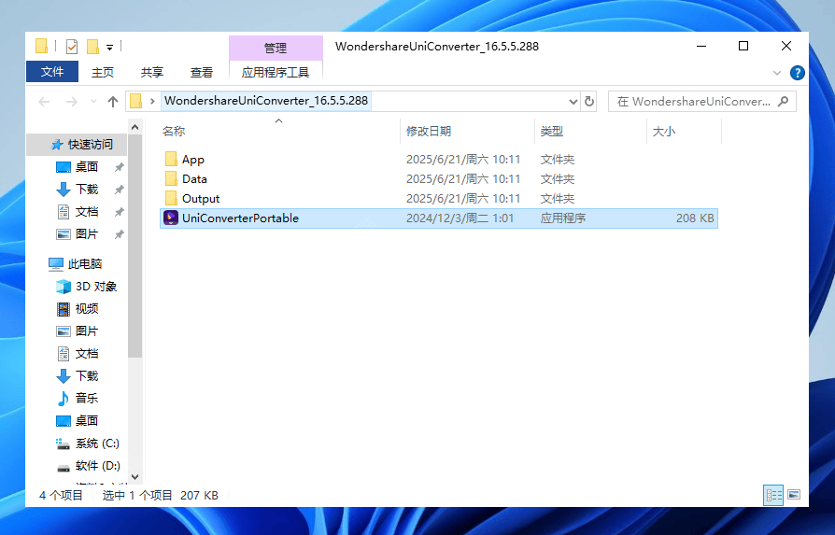Open Help with the blue question icon
Viewport: 835px width, 535px height.
click(798, 73)
